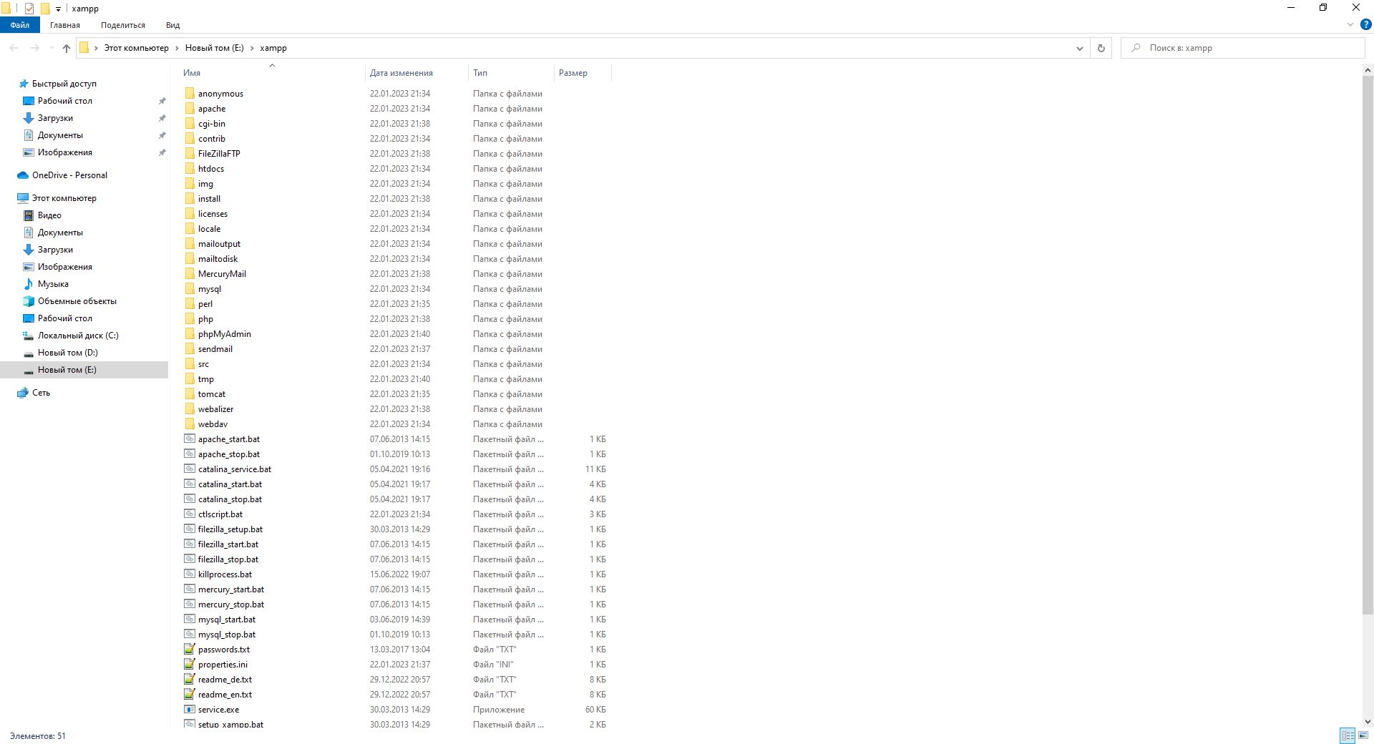Click the pinned Документы icon in Quick access
Image resolution: width=1374 pixels, height=744 pixels.
[29, 135]
